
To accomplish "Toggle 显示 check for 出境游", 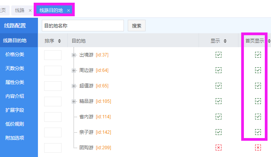I will 218,55.
